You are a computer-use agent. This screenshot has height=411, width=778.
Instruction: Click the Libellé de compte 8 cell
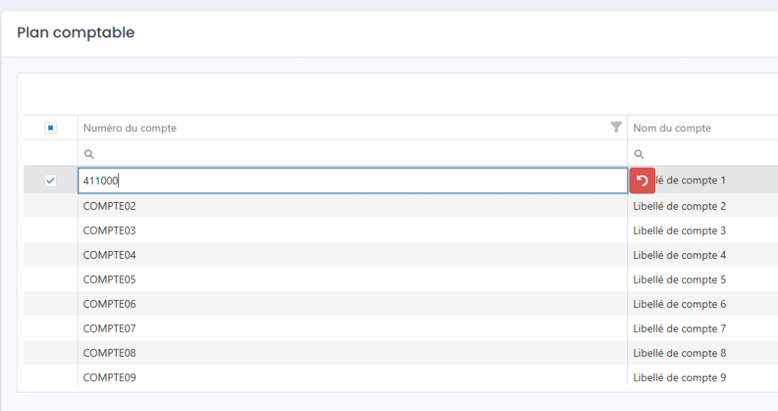coord(703,353)
